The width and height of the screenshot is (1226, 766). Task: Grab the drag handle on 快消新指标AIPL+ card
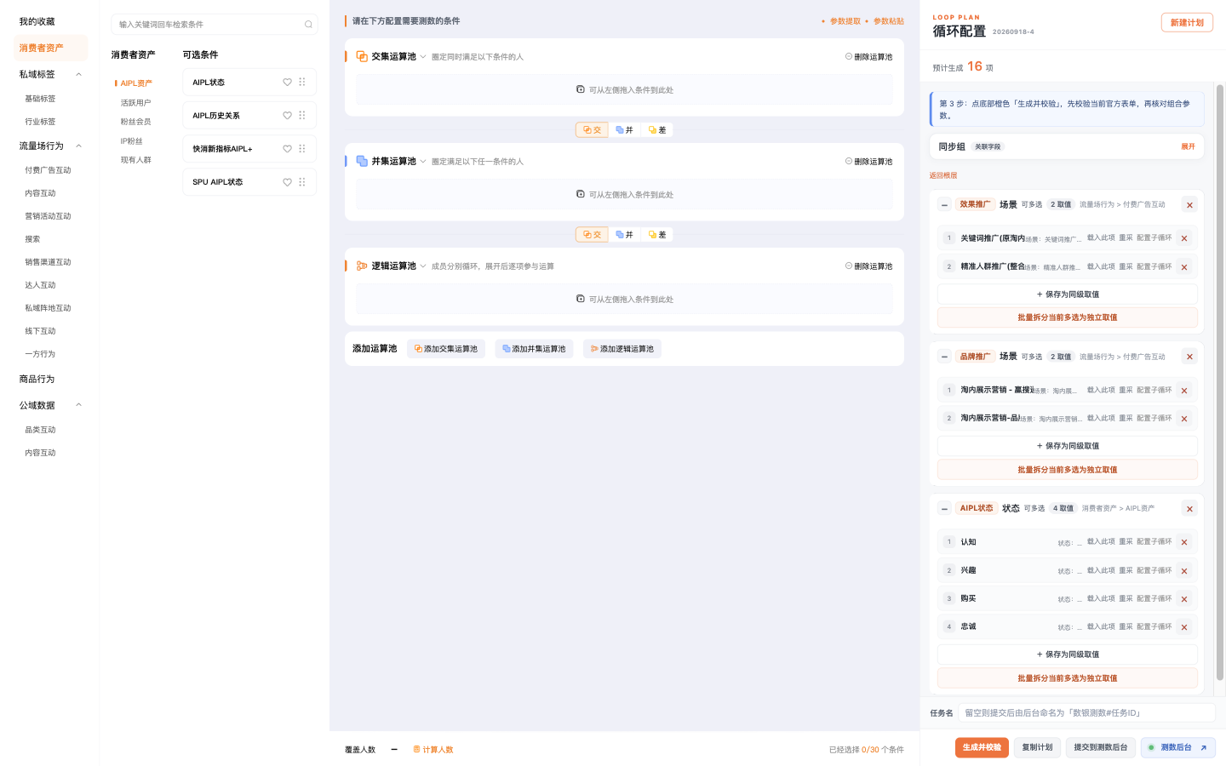302,149
